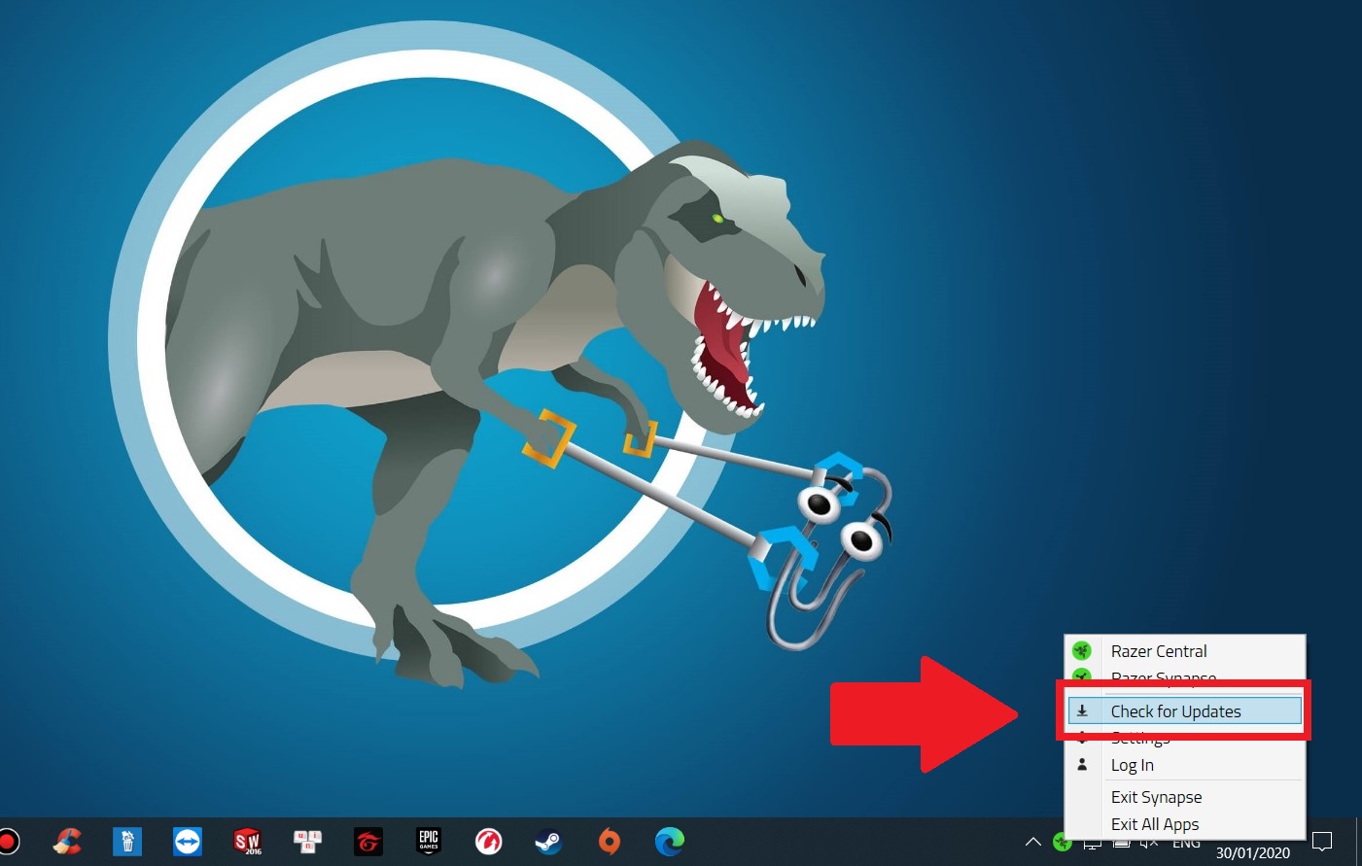This screenshot has width=1362, height=866.
Task: Open CCleaner from the taskbar
Action: click(x=67, y=841)
